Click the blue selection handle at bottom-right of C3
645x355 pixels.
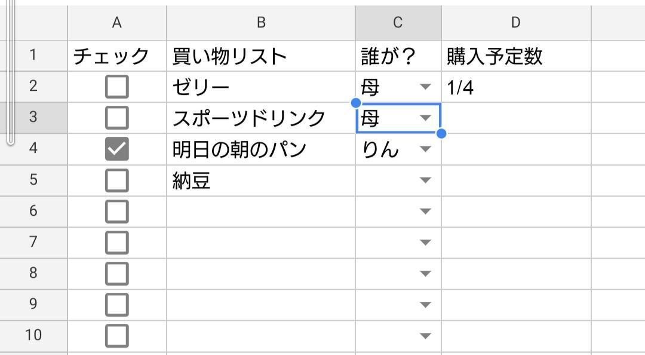click(x=441, y=133)
